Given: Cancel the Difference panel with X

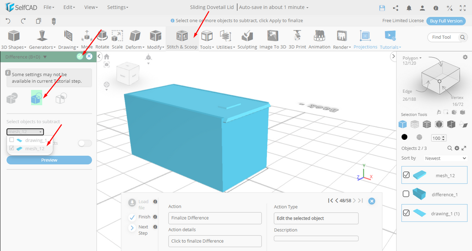Looking at the screenshot, I should 89,56.
